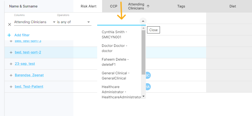
Task: Click the Add filter button
Action: [x=22, y=35]
